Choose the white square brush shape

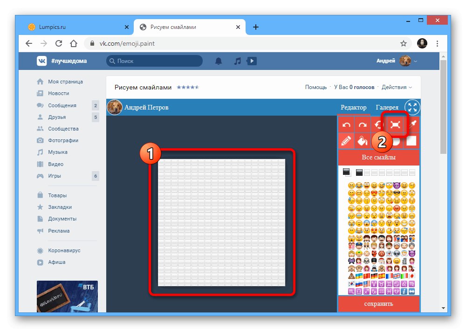[411, 141]
